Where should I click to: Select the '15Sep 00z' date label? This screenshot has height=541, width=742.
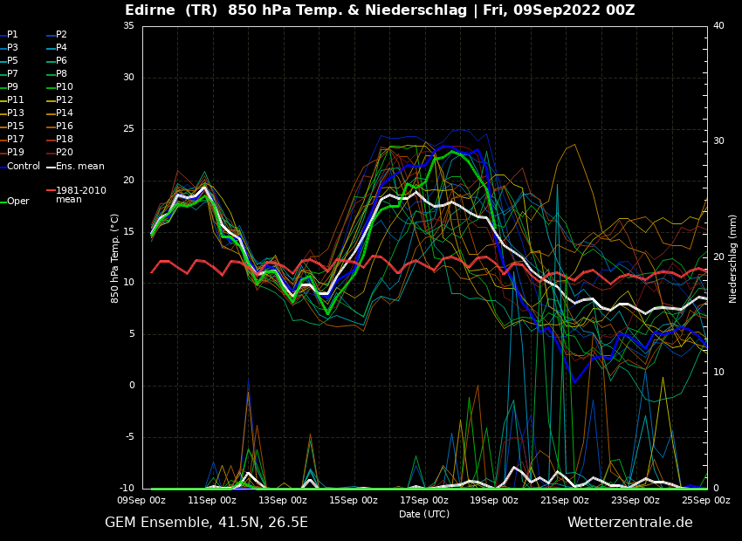354,500
